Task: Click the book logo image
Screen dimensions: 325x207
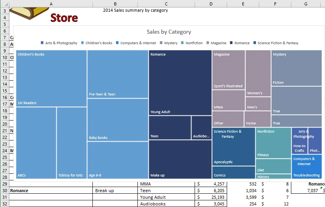Action: pyautogui.click(x=29, y=13)
